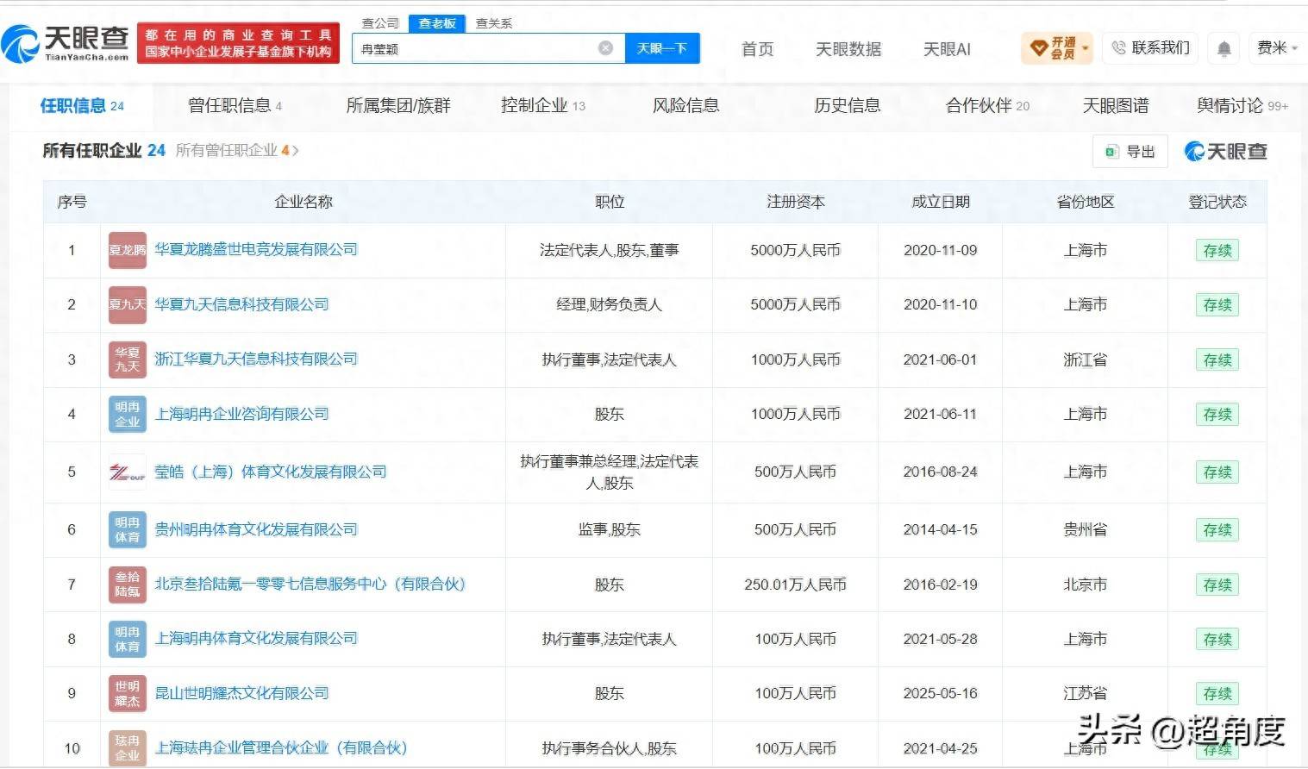
Task: Click the 联系我们 button
Action: pos(1151,48)
